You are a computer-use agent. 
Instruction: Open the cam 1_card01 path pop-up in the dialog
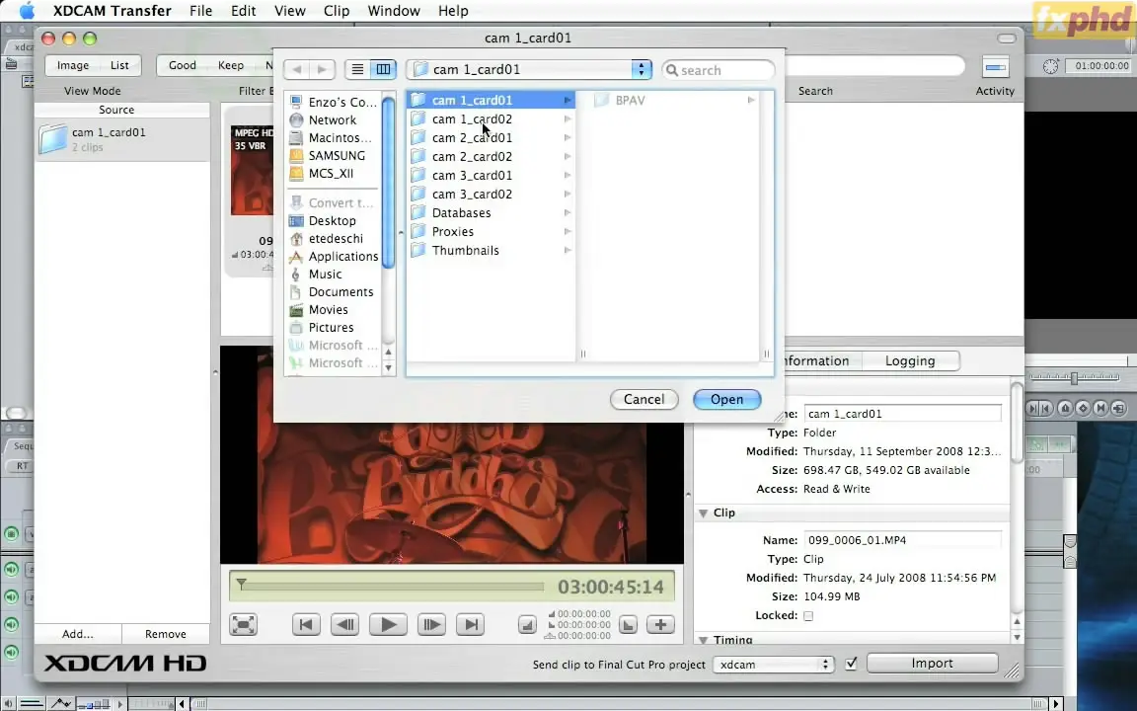[529, 70]
